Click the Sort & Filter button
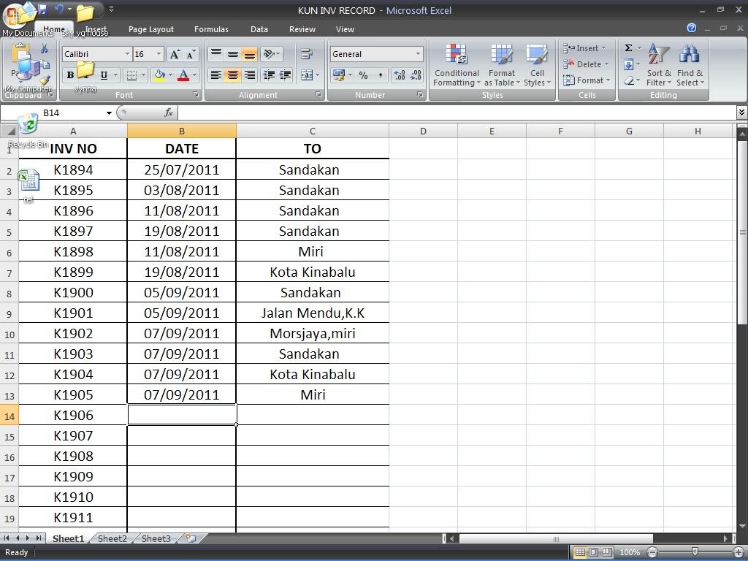 pyautogui.click(x=658, y=66)
